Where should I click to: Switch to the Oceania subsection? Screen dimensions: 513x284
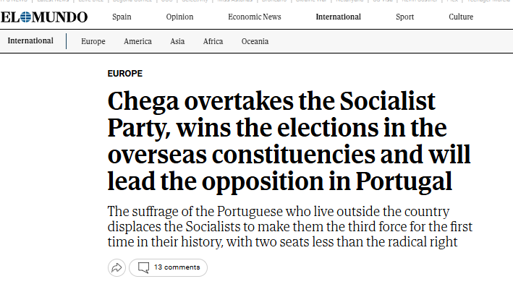255,41
